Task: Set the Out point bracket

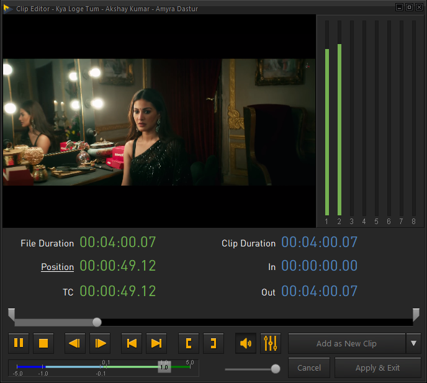Action: pyautogui.click(x=213, y=343)
